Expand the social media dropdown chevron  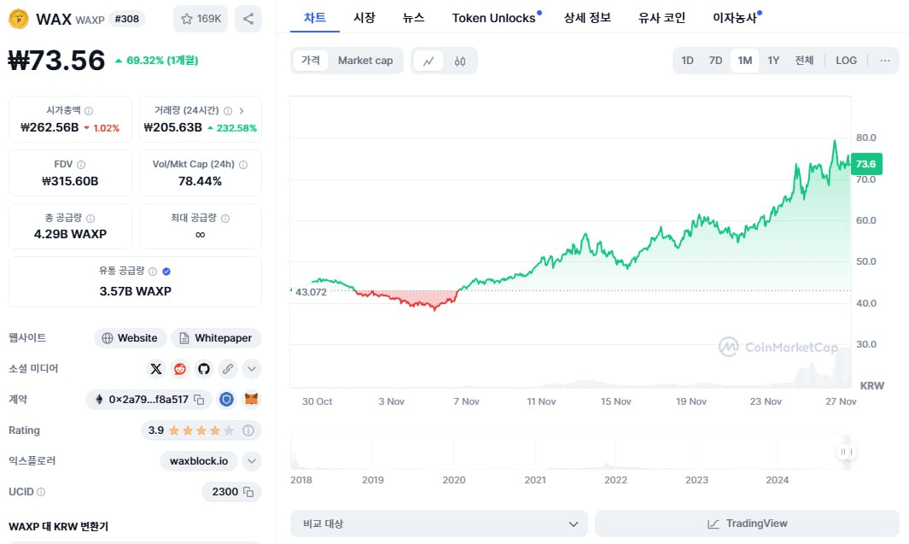[x=252, y=368]
